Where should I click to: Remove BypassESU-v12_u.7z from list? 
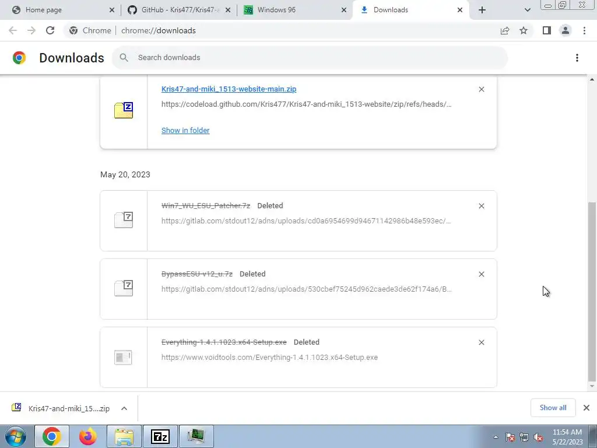pyautogui.click(x=481, y=274)
